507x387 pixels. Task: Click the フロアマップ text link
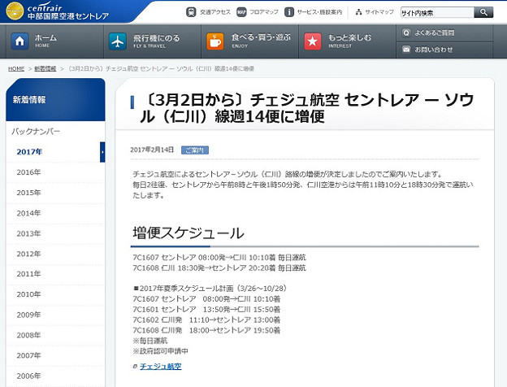click(264, 12)
